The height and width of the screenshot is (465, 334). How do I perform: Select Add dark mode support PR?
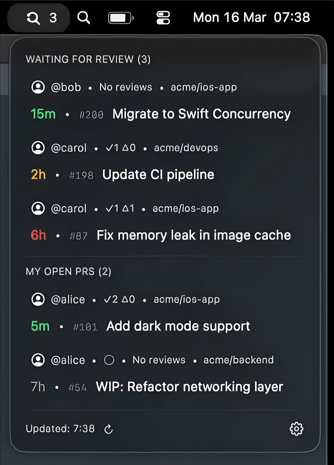pos(178,326)
